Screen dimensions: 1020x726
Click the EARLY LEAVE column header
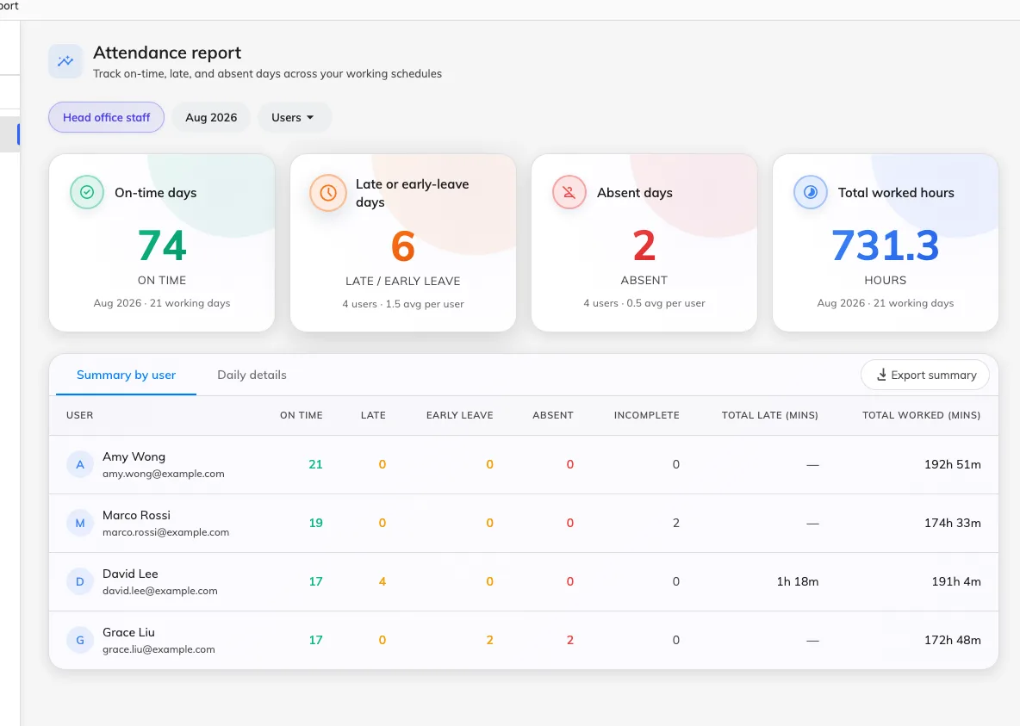pyautogui.click(x=459, y=415)
